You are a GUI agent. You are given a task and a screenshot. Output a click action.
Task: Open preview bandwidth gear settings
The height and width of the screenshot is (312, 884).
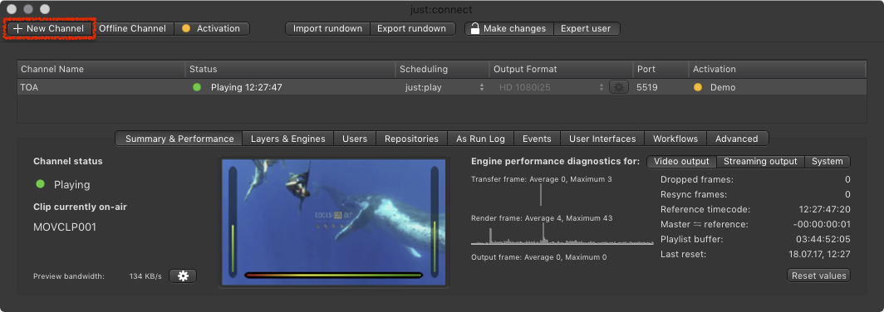coord(183,276)
